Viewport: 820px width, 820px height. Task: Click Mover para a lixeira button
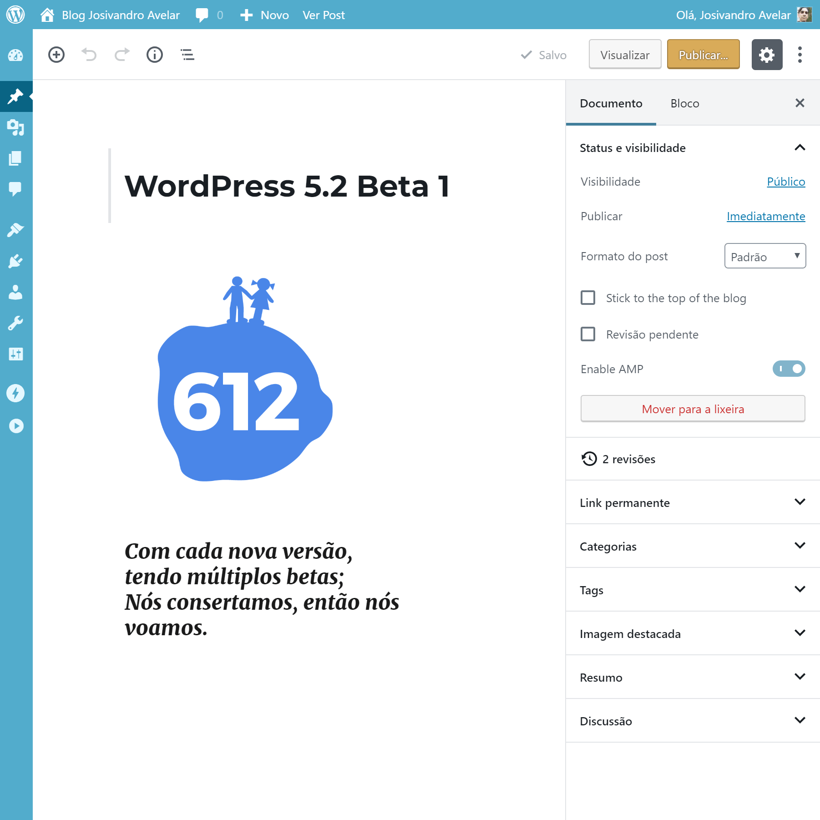[693, 409]
